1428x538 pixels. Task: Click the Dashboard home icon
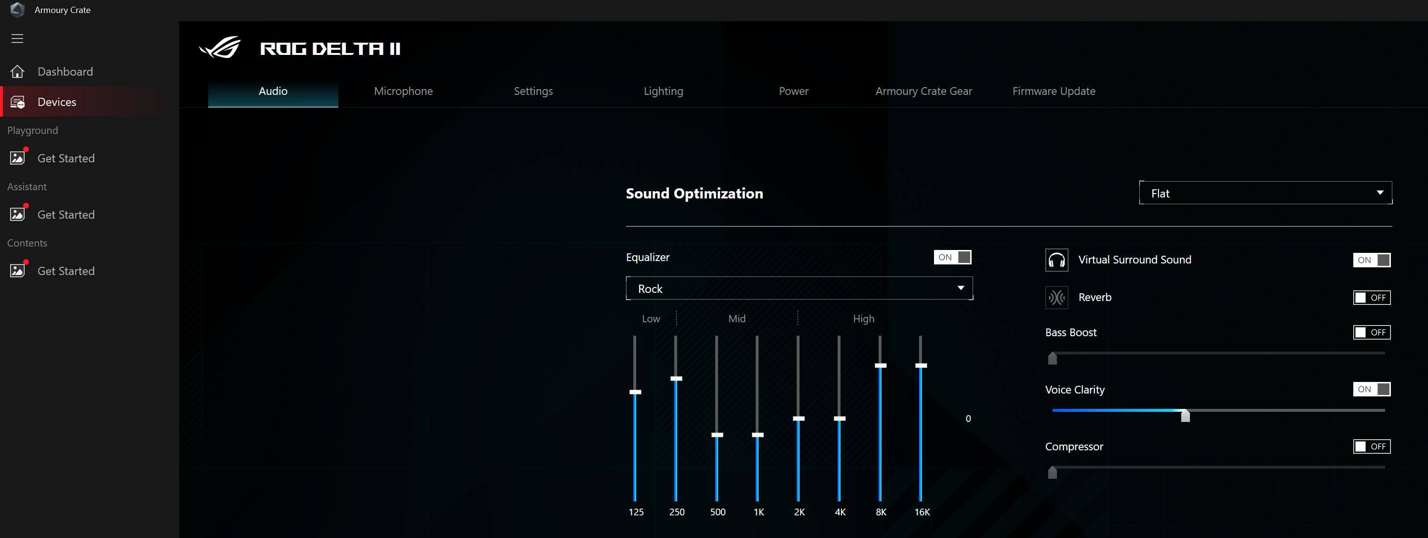[x=17, y=71]
